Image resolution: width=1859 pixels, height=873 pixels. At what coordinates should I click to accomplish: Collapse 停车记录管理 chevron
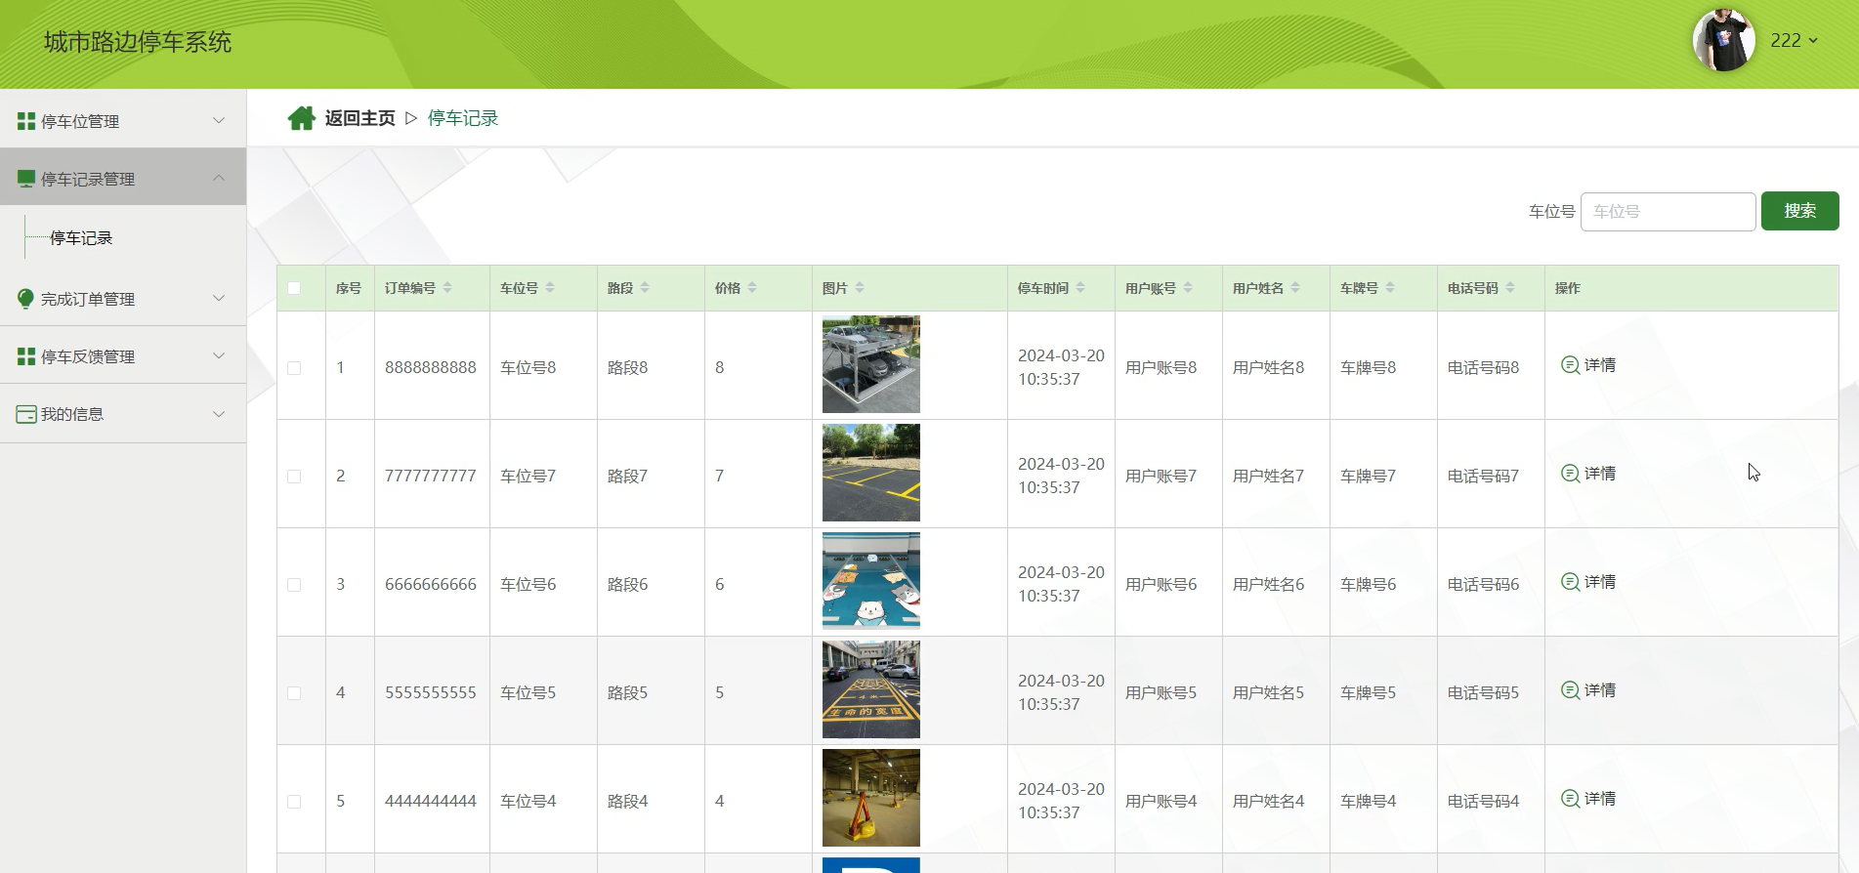[x=219, y=178]
